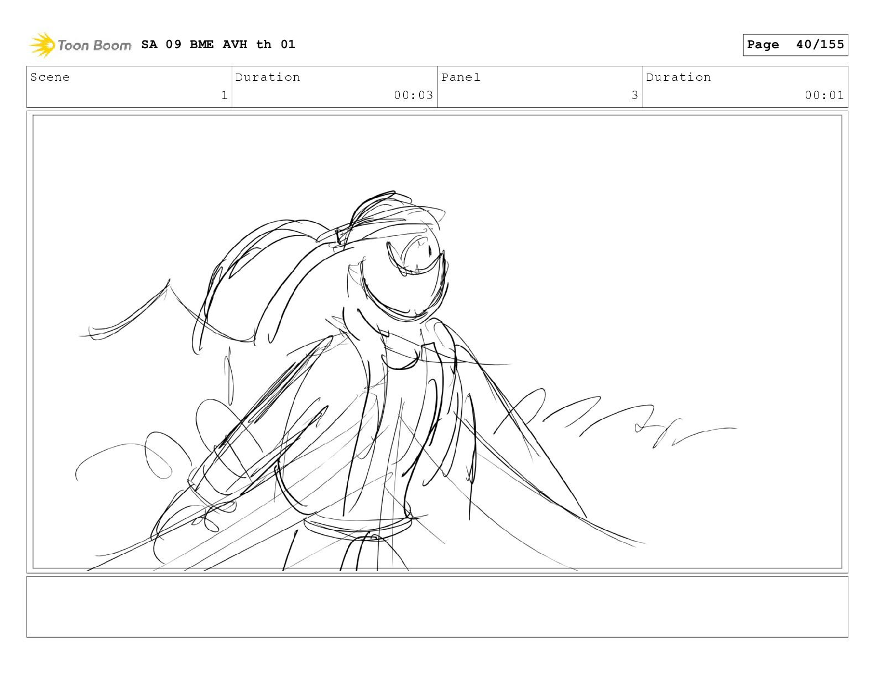
Task: Click the 'Duration' label beside the Panel cell
Action: pos(679,77)
